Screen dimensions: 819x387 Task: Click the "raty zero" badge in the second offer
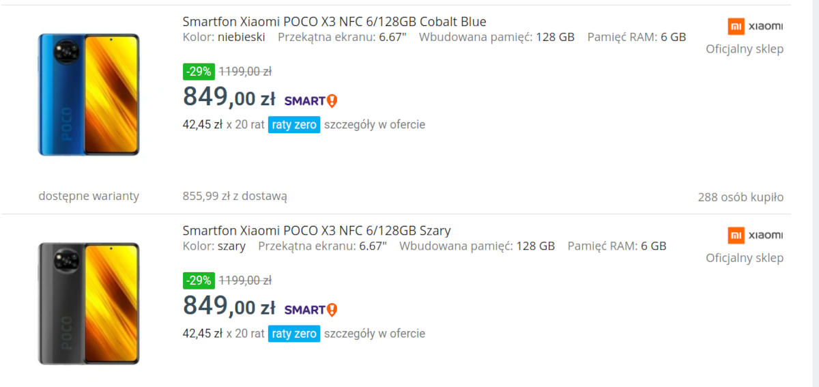click(294, 334)
